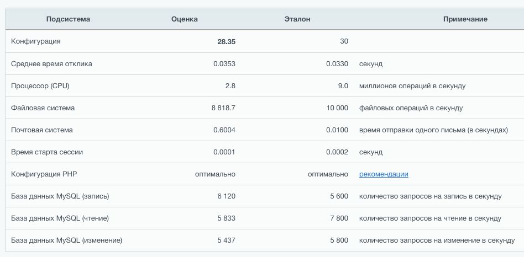The width and height of the screenshot is (524, 257).
Task: Click База данных MySQL (чтение) label
Action: coord(60,218)
